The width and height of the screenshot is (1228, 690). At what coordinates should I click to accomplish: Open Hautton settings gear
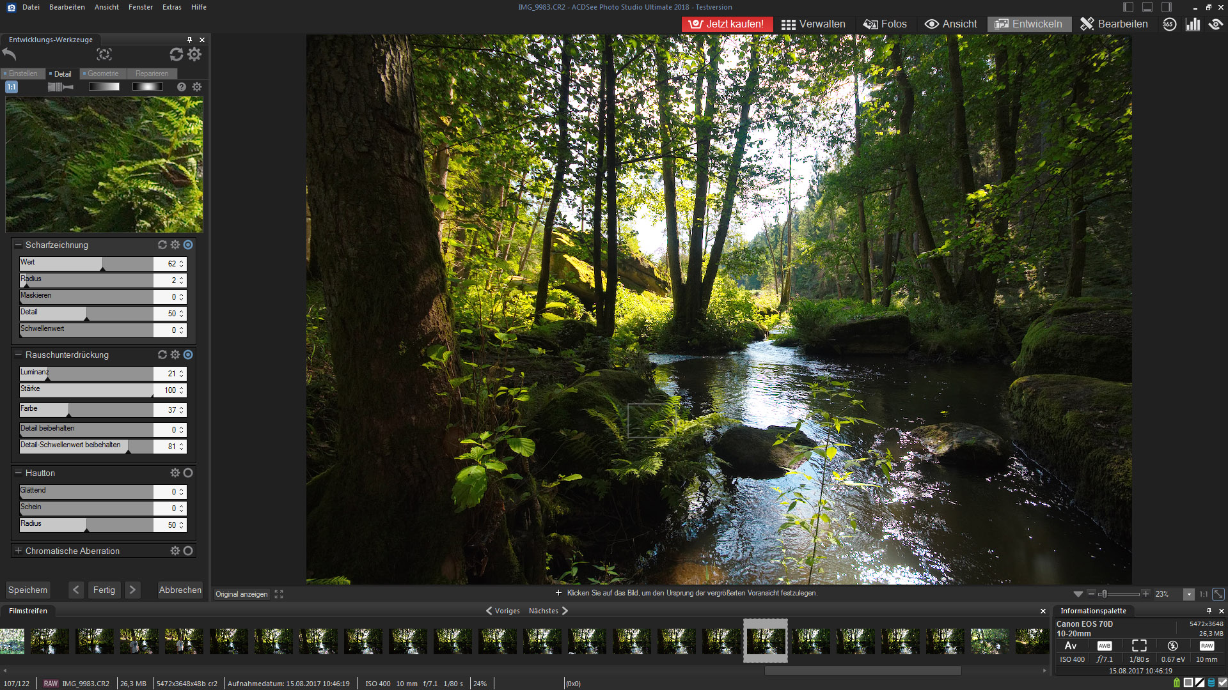click(x=175, y=473)
